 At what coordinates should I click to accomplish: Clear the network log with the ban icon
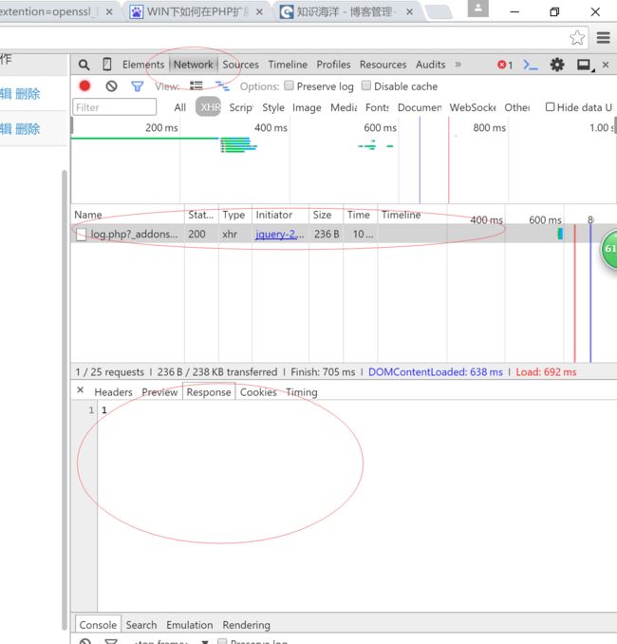tap(111, 86)
